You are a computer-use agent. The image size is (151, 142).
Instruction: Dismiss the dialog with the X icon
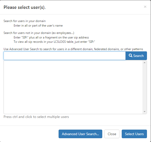click(145, 7)
